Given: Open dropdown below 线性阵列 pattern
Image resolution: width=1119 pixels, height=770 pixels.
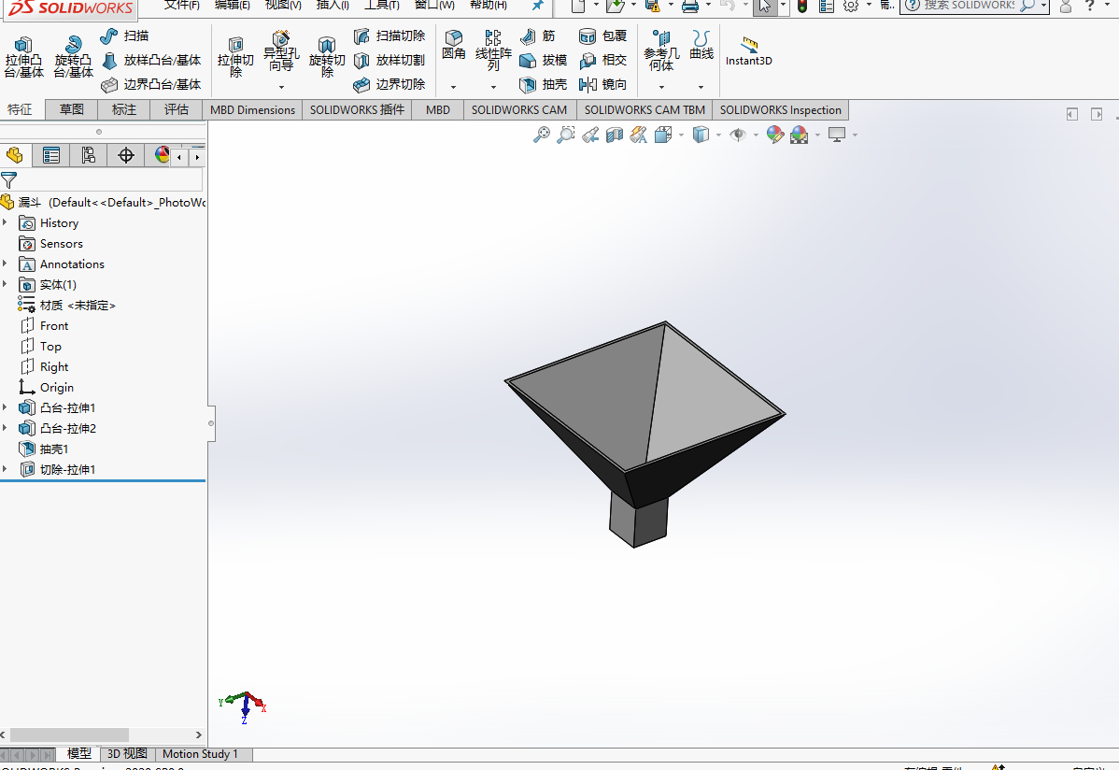Looking at the screenshot, I should (493, 87).
